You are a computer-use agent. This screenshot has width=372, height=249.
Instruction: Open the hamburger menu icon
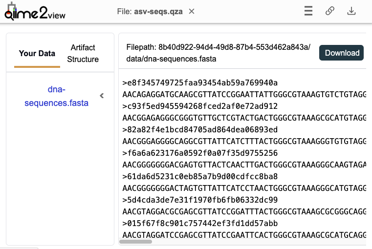[308, 11]
